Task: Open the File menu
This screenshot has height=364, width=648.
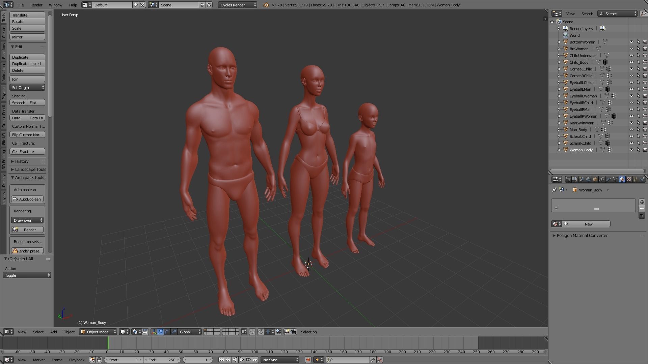Action: [x=21, y=5]
